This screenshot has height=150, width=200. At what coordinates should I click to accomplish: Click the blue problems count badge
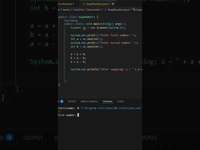[x=62, y=102]
